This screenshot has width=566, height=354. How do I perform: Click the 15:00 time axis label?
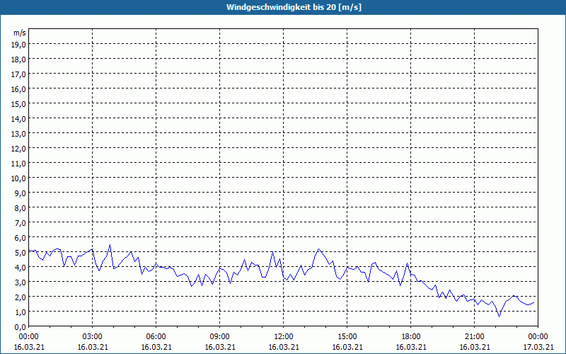tap(347, 337)
